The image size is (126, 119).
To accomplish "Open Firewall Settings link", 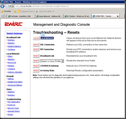I will (x=11, y=79).
